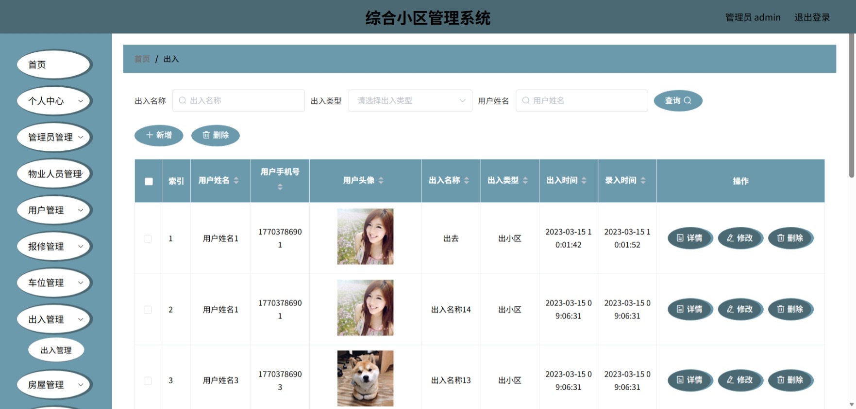Sort by 出入时间 column arrows
Screen dimensions: 856x409
pyautogui.click(x=584, y=180)
